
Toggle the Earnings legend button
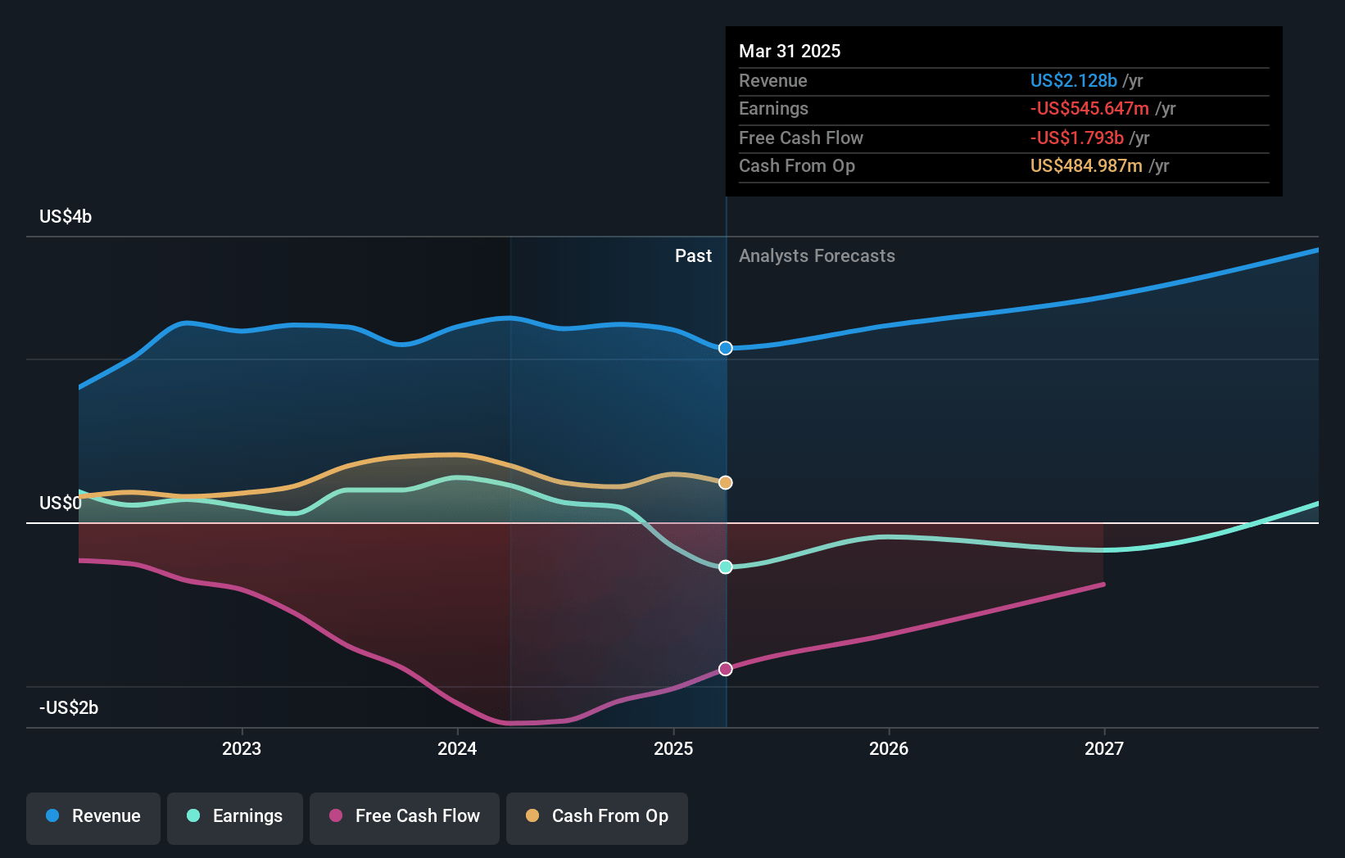point(235,818)
